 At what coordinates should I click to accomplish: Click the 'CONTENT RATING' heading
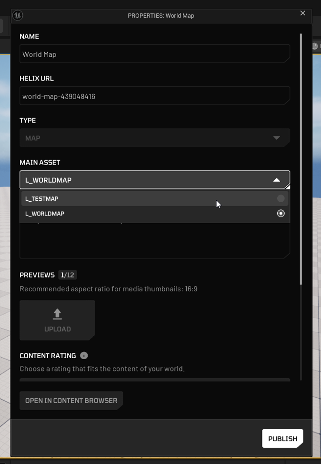(x=48, y=356)
